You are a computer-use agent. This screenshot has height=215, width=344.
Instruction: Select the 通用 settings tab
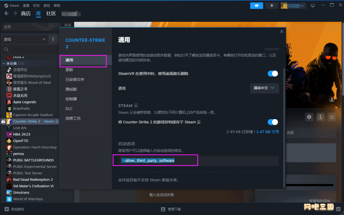pos(85,60)
